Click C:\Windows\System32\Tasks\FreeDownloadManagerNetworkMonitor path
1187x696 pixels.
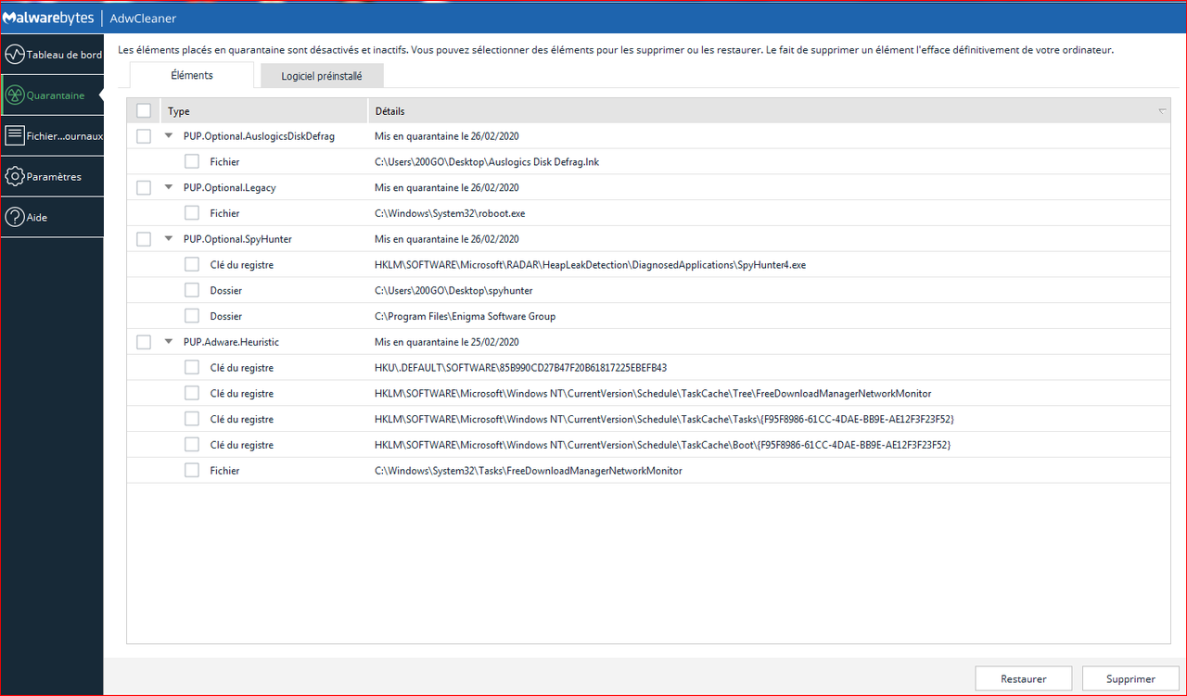(528, 471)
